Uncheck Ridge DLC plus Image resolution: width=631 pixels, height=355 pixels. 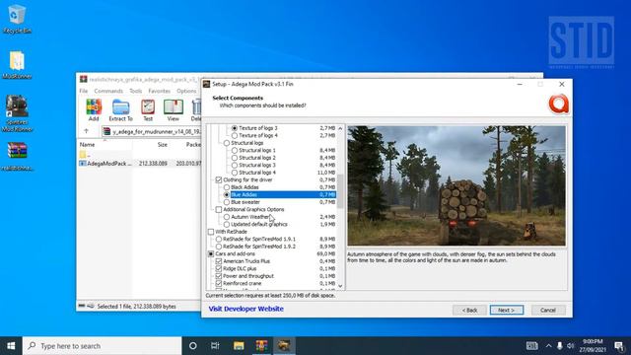tap(219, 268)
